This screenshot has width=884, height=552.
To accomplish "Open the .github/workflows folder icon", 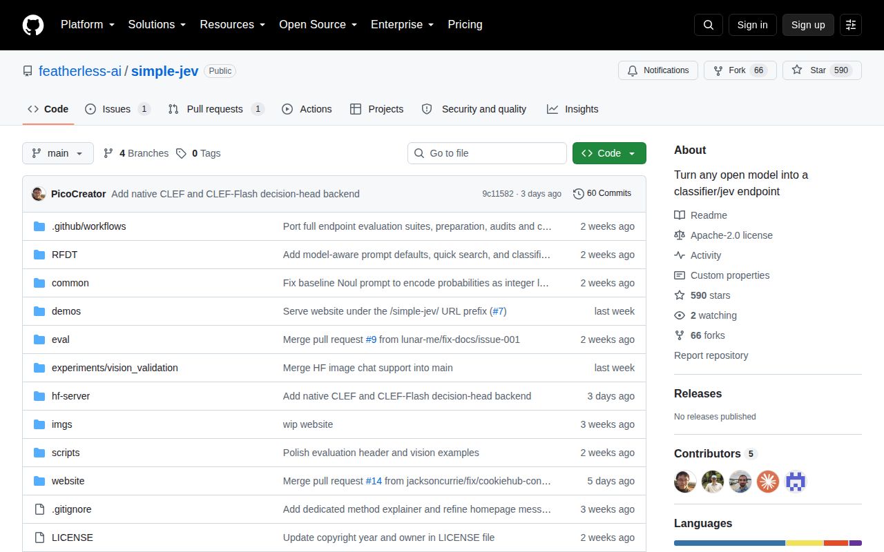I will pyautogui.click(x=39, y=226).
